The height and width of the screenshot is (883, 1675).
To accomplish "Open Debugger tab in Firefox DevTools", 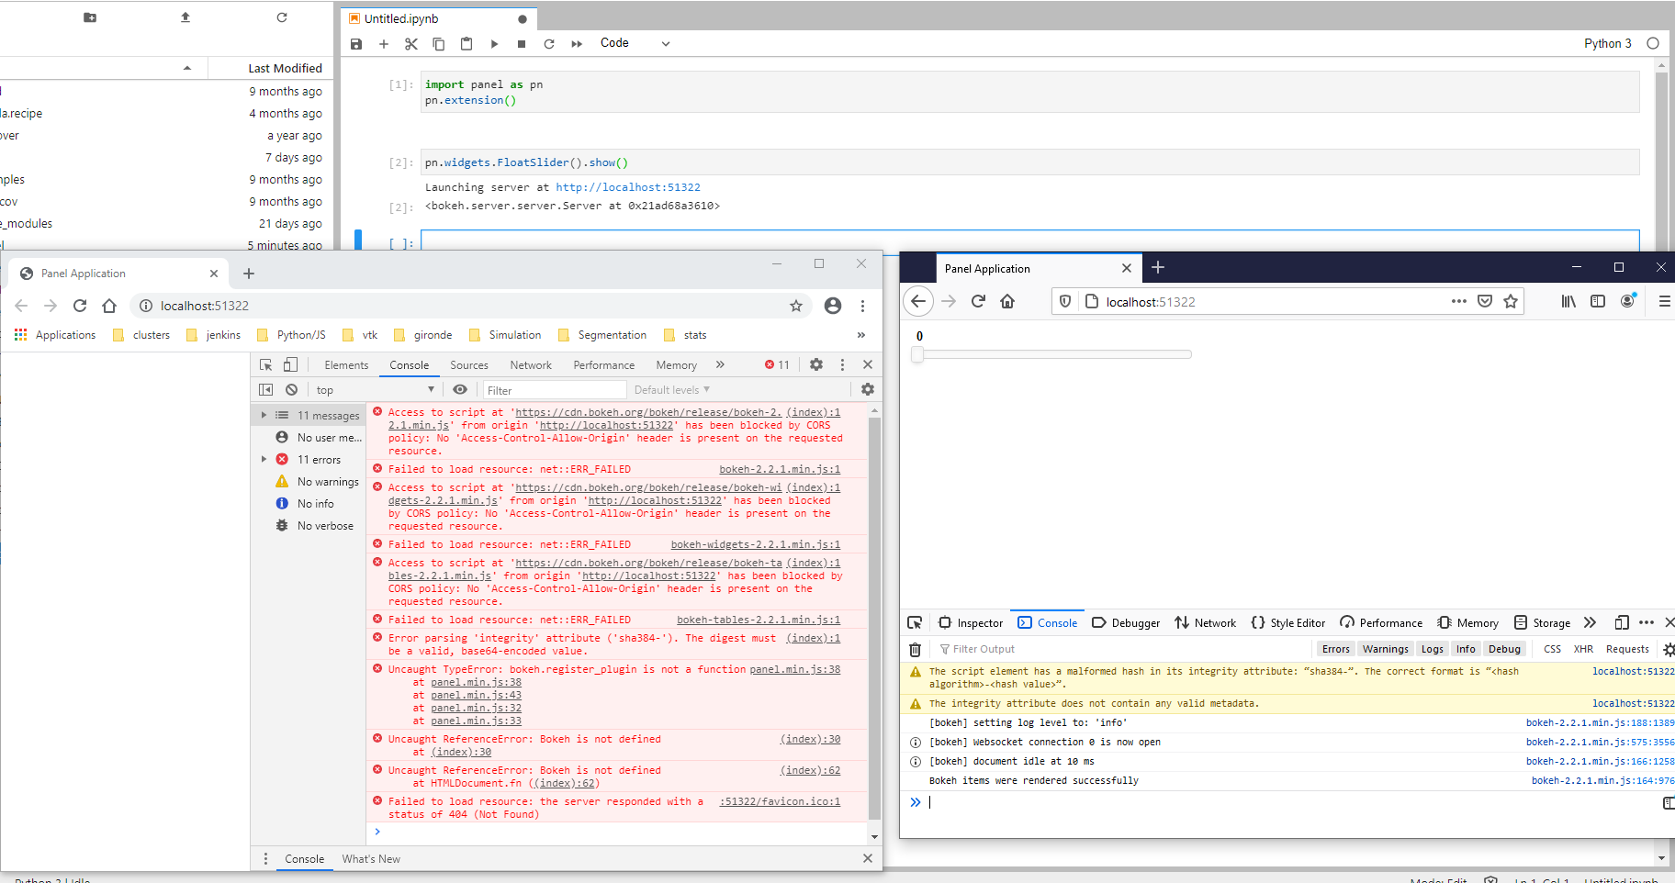I will click(1126, 623).
